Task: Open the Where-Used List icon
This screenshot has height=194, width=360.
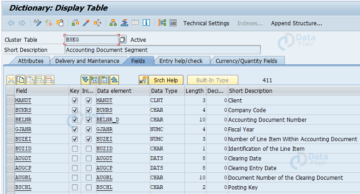Action: click(98, 23)
